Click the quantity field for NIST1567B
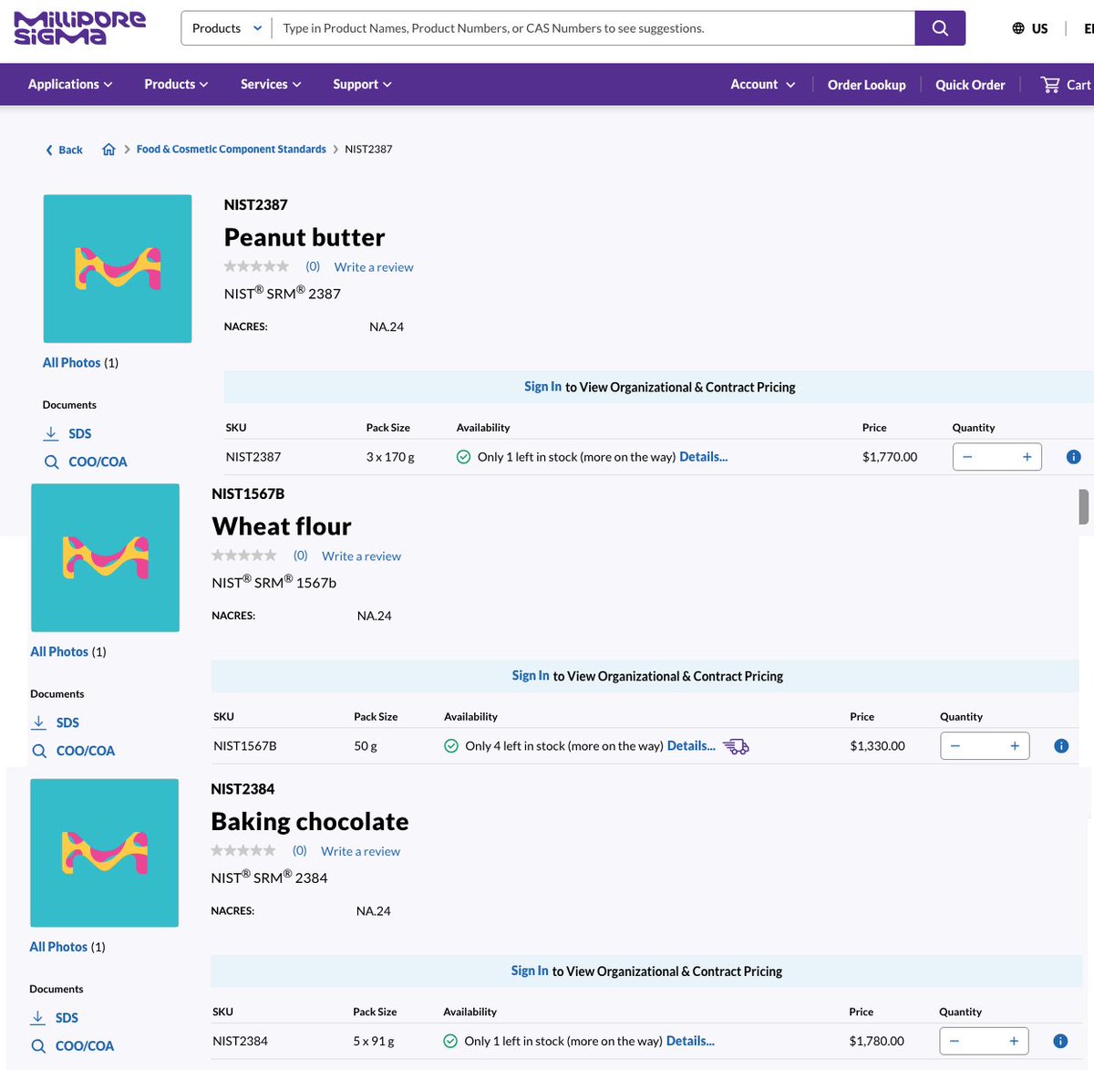 (x=985, y=746)
